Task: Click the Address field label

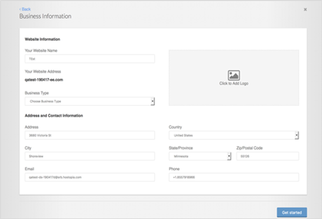Action: pos(31,127)
